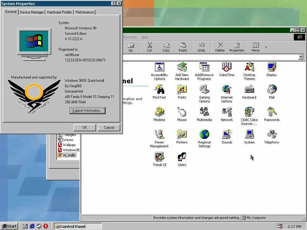Viewport: 307px width, 230px height.
Task: Click the Up toolbar button
Action: point(131,47)
